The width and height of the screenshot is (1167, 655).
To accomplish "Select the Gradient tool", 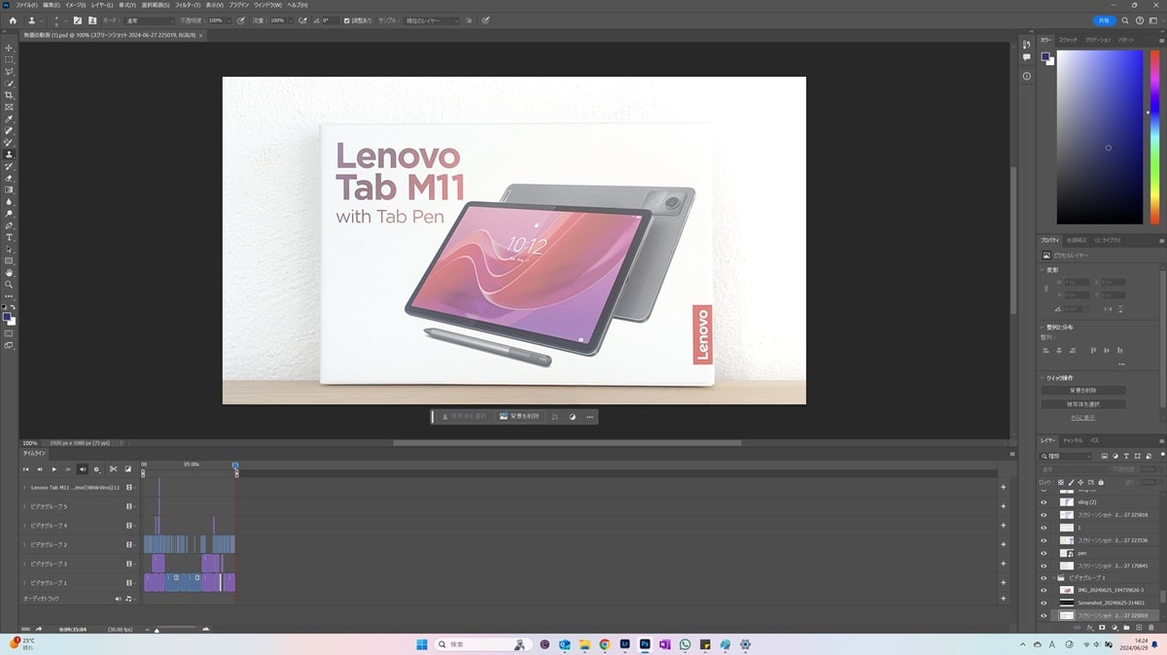I will point(9,190).
